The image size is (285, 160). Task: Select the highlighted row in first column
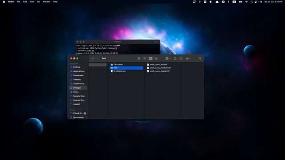pos(98,65)
